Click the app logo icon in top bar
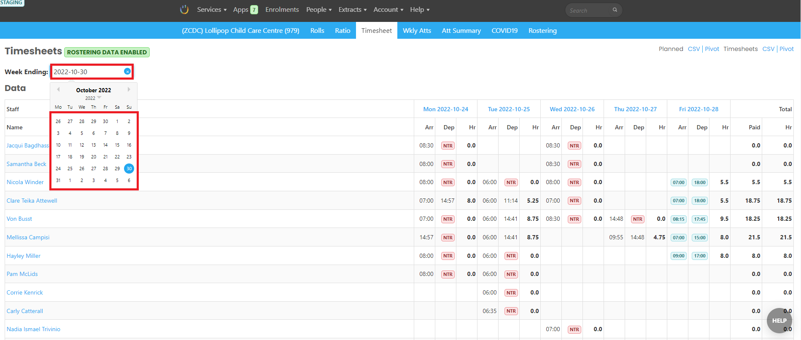Image resolution: width=801 pixels, height=340 pixels. point(184,9)
